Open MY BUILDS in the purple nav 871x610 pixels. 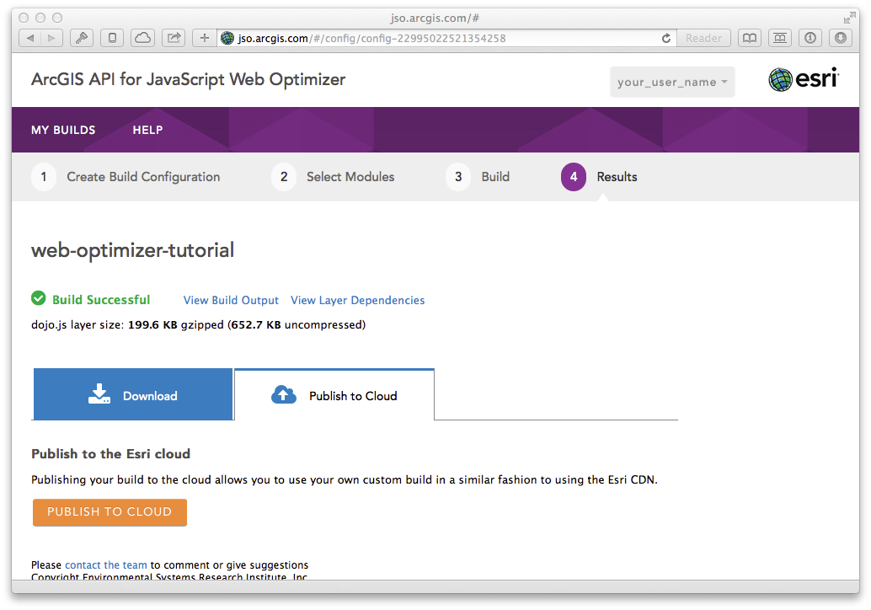pos(63,130)
